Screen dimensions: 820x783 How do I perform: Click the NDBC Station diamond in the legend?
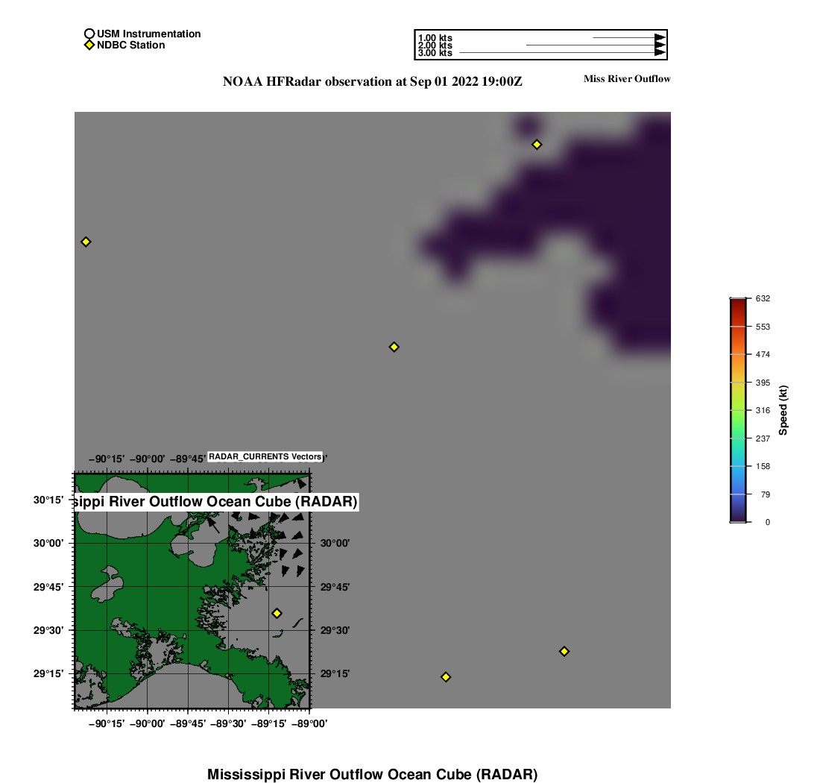tap(89, 45)
